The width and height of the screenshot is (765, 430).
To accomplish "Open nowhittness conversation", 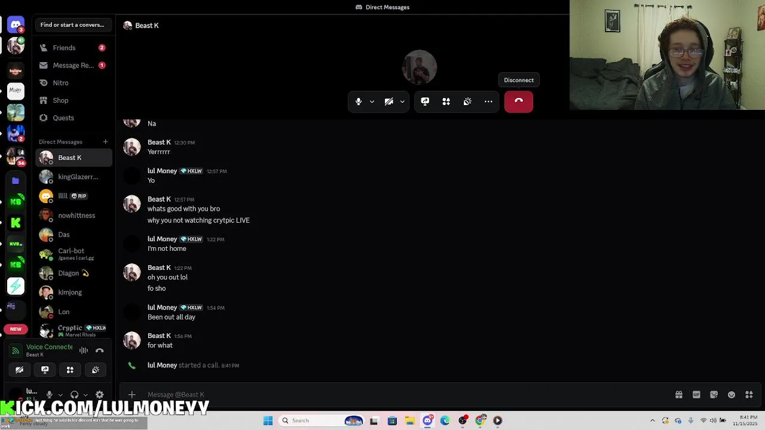I will [x=74, y=216].
